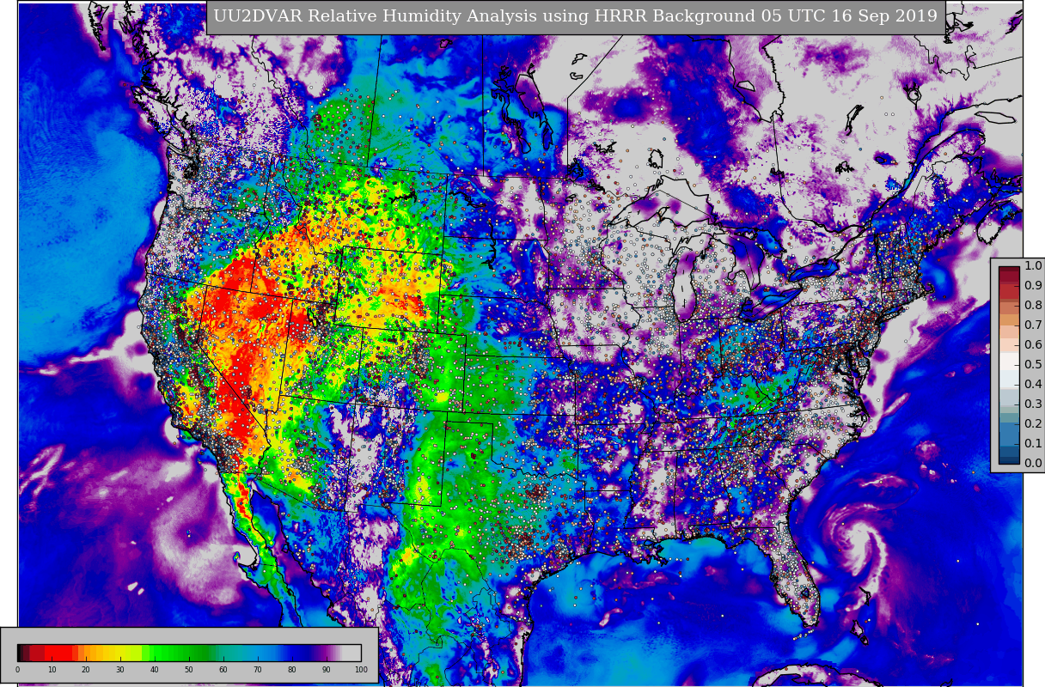
Task: Click the "90" tick label on humidity colorbar
Action: tap(327, 670)
